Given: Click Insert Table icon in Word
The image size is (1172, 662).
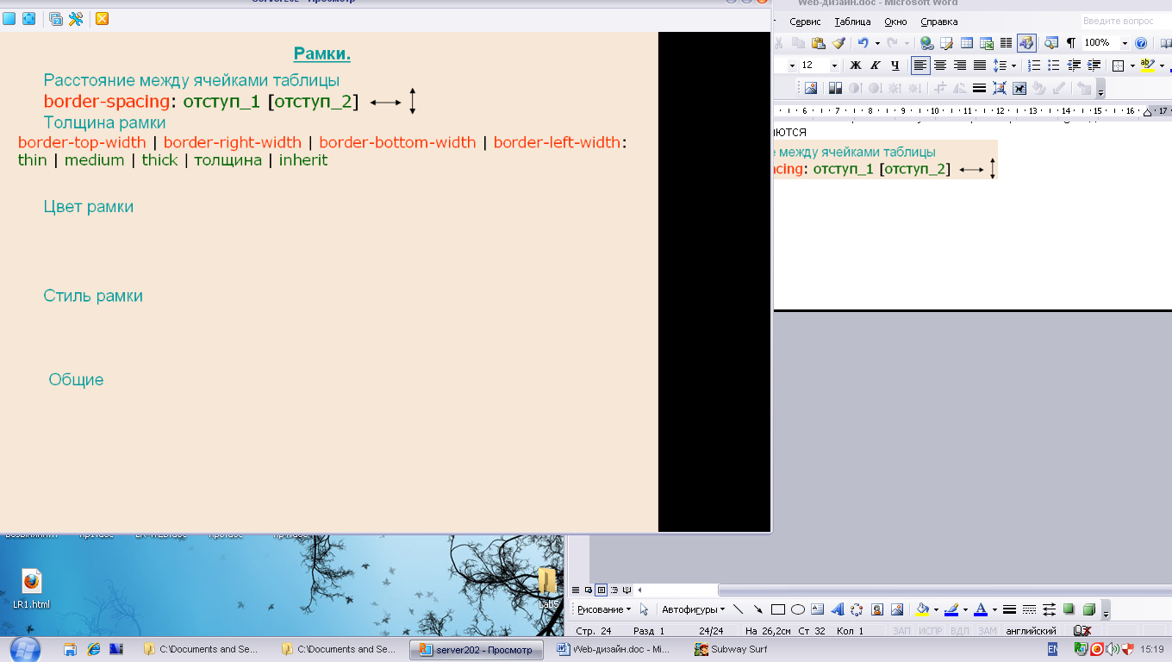Looking at the screenshot, I should coord(966,43).
